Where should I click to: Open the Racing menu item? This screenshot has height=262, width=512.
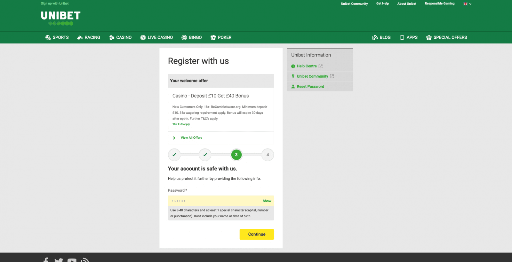click(89, 38)
